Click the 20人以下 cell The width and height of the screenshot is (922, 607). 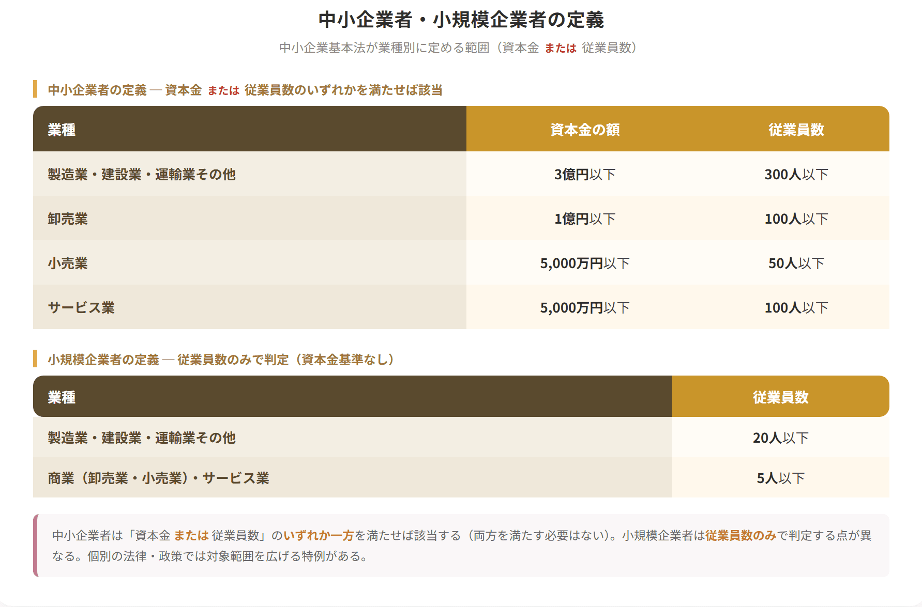(x=781, y=438)
